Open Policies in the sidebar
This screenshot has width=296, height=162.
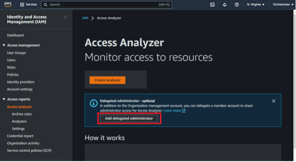click(x=13, y=75)
